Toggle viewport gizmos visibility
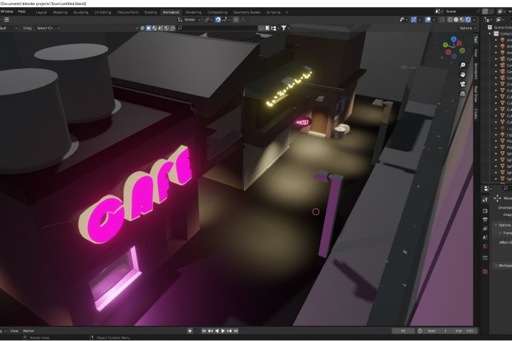This screenshot has width=512, height=341. pyautogui.click(x=413, y=20)
